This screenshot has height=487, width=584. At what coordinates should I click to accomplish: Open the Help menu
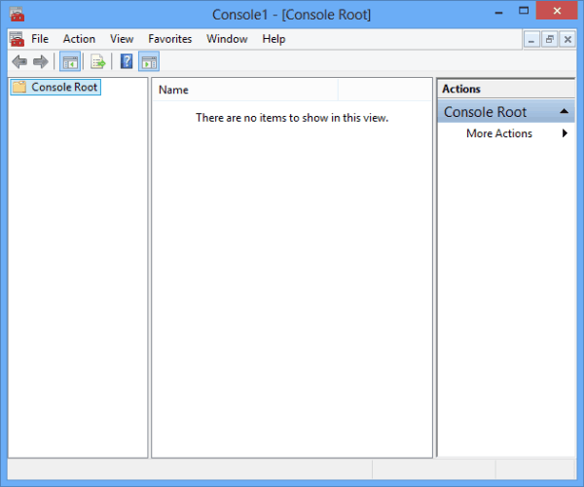(274, 39)
